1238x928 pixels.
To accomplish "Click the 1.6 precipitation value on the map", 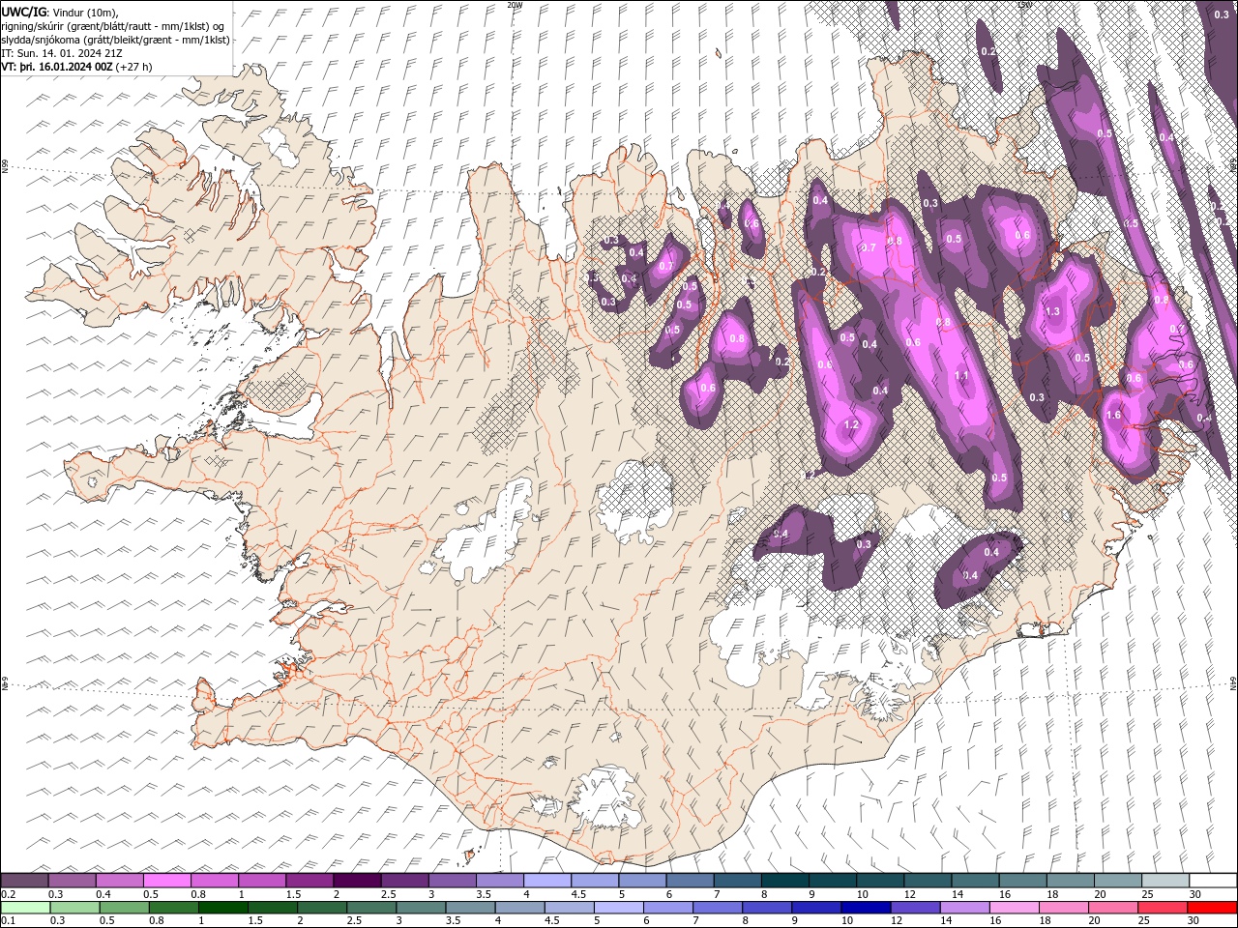I will click(1112, 415).
